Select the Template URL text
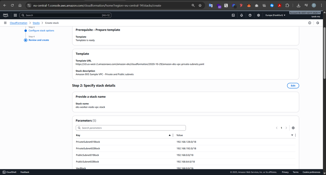 click(x=140, y=64)
